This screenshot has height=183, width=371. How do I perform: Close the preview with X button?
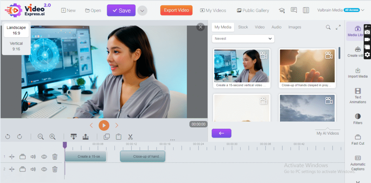[x=201, y=27]
